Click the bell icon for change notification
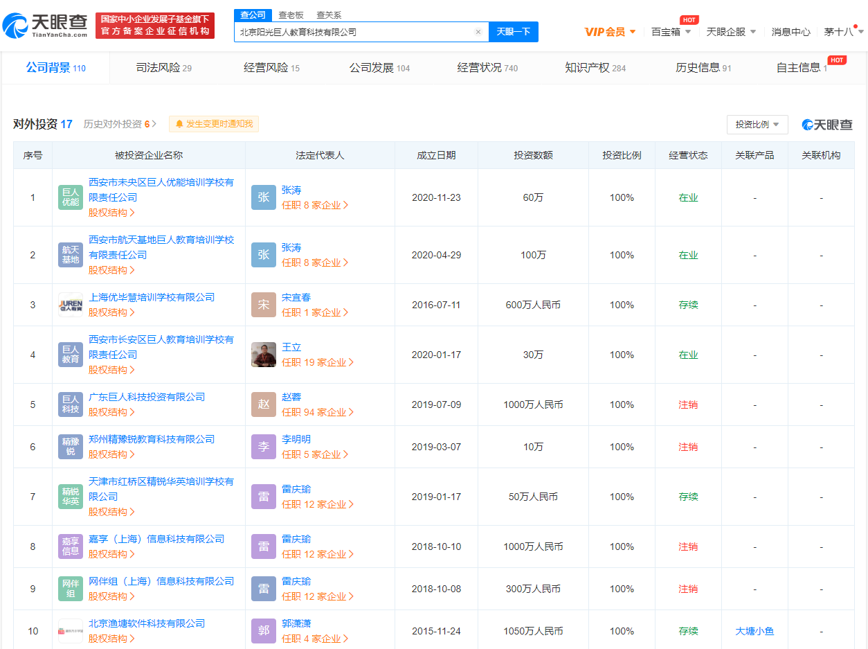 [x=179, y=124]
